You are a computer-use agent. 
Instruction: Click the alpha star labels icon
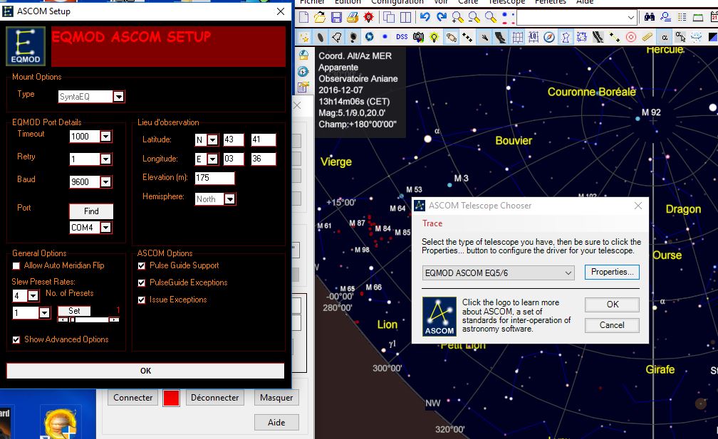point(665,37)
